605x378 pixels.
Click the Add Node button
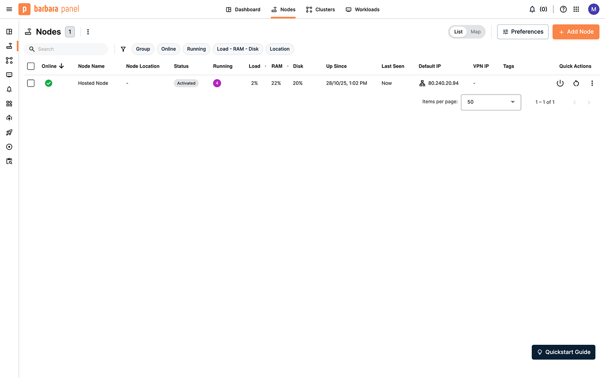[576, 32]
